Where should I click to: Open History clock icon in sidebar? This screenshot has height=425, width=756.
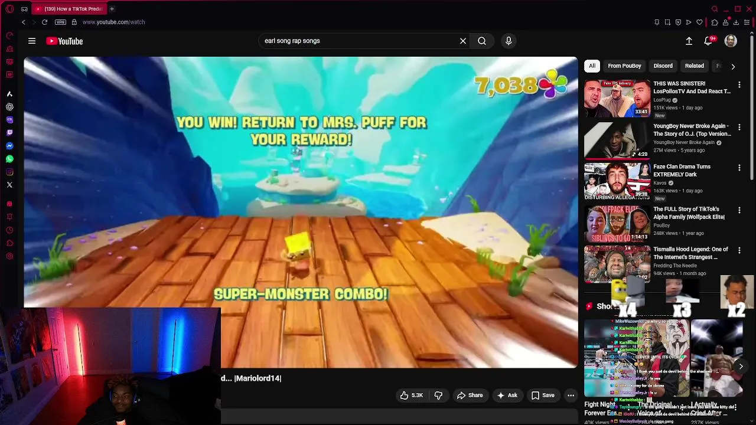point(9,230)
